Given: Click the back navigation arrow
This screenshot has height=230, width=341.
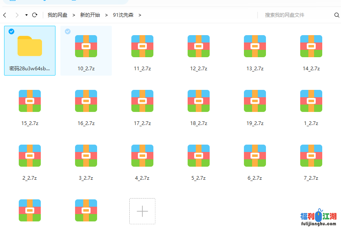Looking at the screenshot, I should [x=5, y=15].
